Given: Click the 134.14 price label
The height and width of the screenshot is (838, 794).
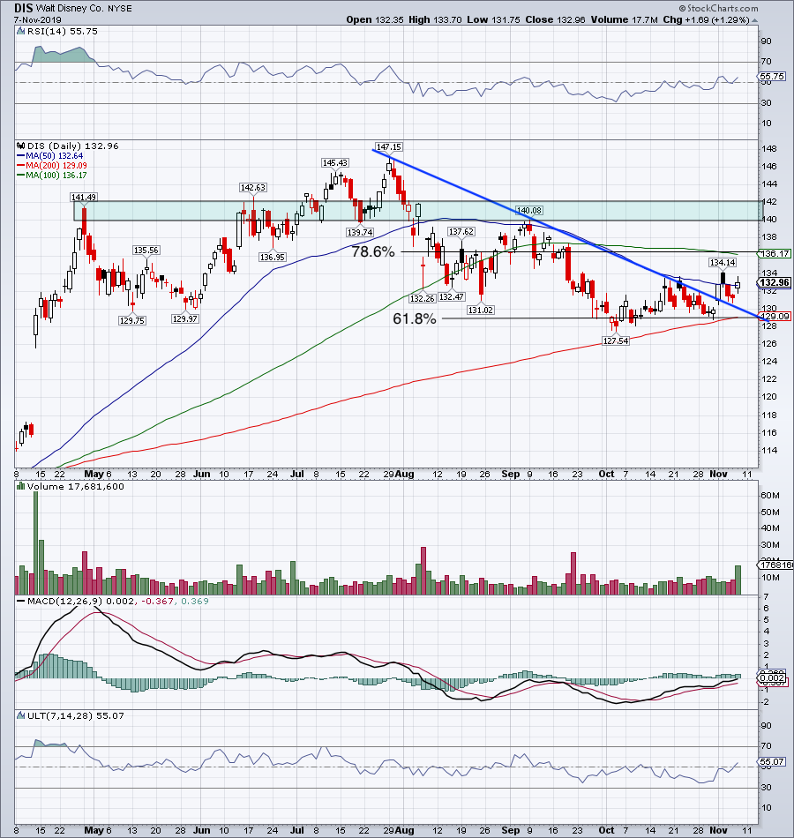Looking at the screenshot, I should [x=723, y=262].
